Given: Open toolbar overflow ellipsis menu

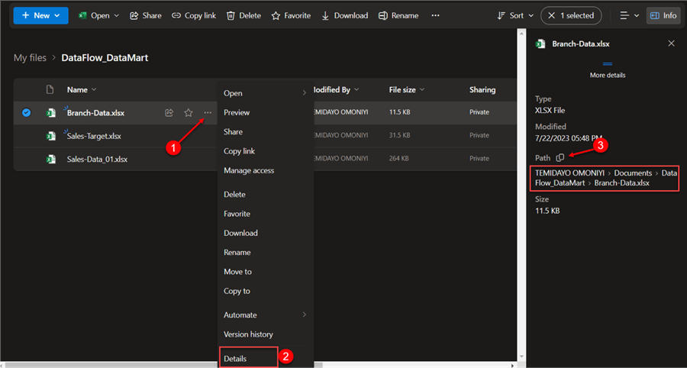Looking at the screenshot, I should (x=435, y=15).
